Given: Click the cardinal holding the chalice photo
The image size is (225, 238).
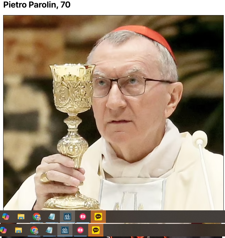Looking at the screenshot, I should click(113, 113).
